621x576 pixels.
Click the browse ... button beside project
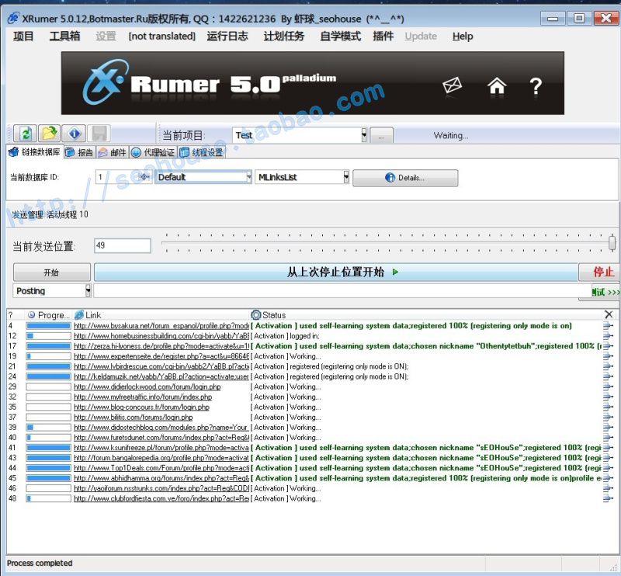(x=381, y=136)
